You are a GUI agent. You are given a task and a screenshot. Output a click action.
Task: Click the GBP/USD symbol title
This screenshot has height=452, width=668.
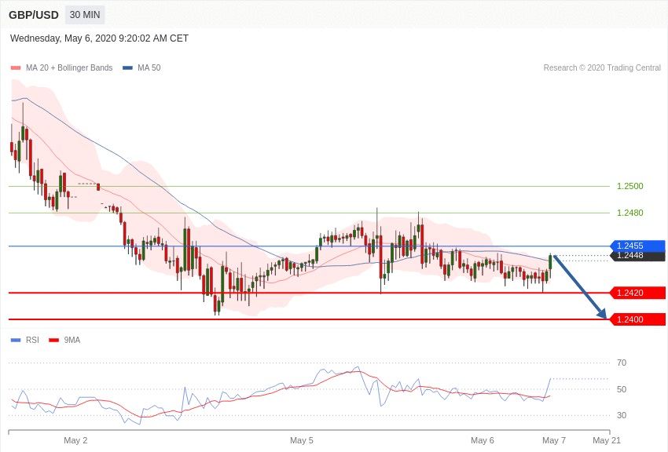[34, 15]
